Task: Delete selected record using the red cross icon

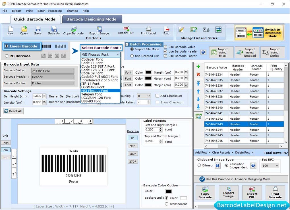Action: [x=198, y=75]
